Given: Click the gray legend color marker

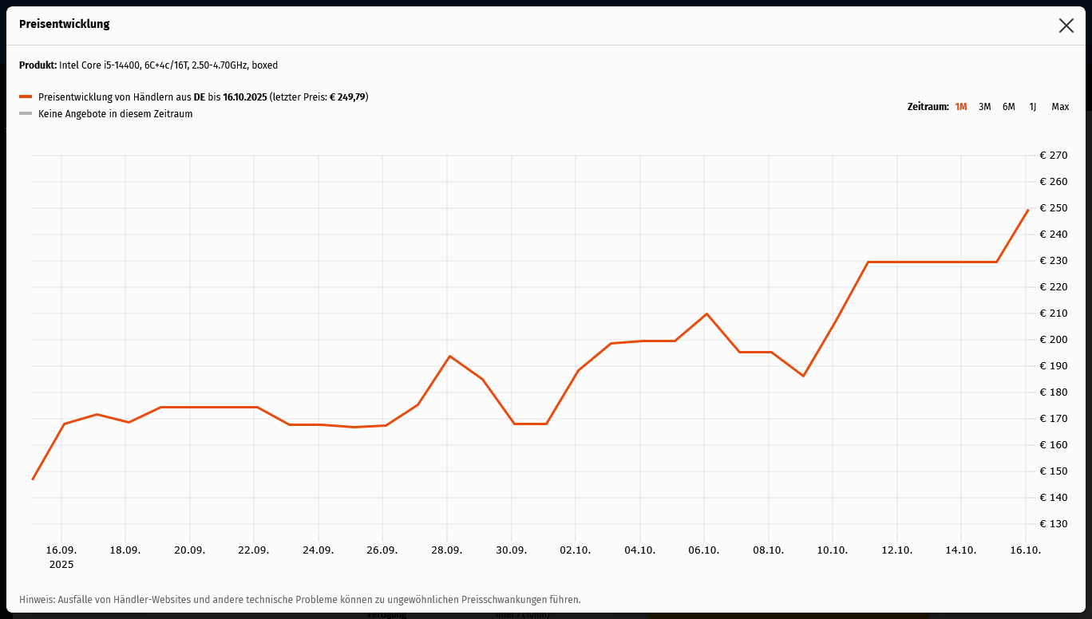Looking at the screenshot, I should point(26,114).
